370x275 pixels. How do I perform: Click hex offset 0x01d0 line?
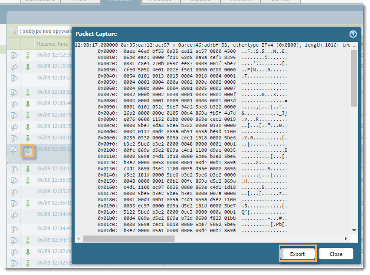(x=192, y=231)
